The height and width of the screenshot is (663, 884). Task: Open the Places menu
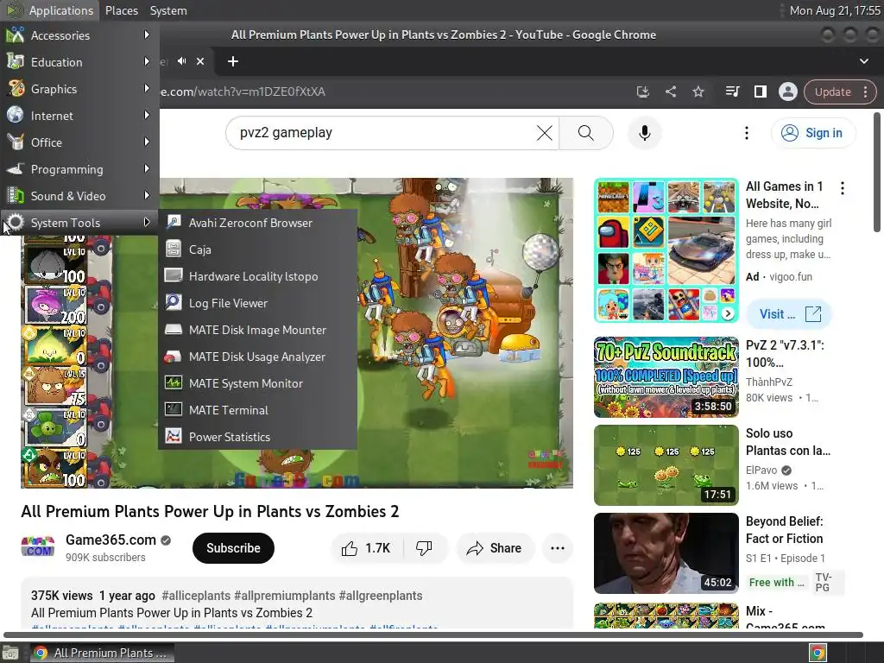[121, 10]
